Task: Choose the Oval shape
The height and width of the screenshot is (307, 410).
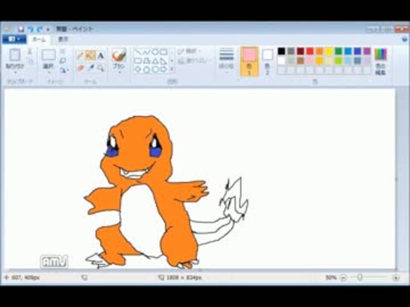Action: (155, 52)
